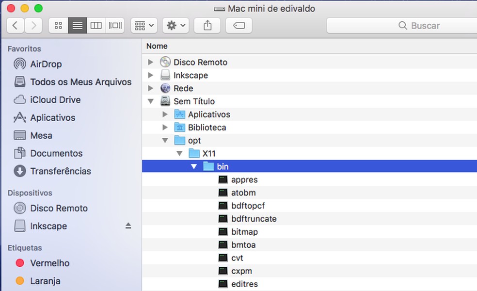
Task: Switch to icon view mode
Action: (58, 25)
